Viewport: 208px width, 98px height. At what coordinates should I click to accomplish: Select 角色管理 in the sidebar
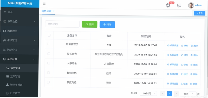pos(19,68)
